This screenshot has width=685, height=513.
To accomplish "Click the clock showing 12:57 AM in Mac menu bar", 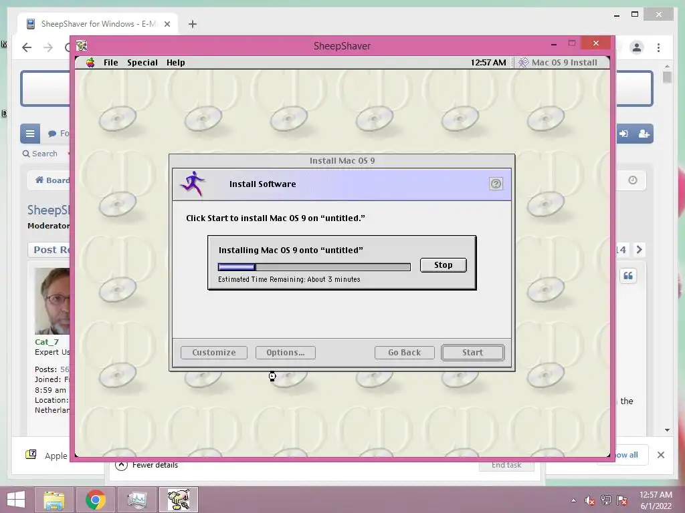I will pos(488,62).
